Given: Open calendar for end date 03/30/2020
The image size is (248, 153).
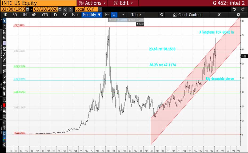Looking at the screenshot, I should pyautogui.click(x=60, y=9).
